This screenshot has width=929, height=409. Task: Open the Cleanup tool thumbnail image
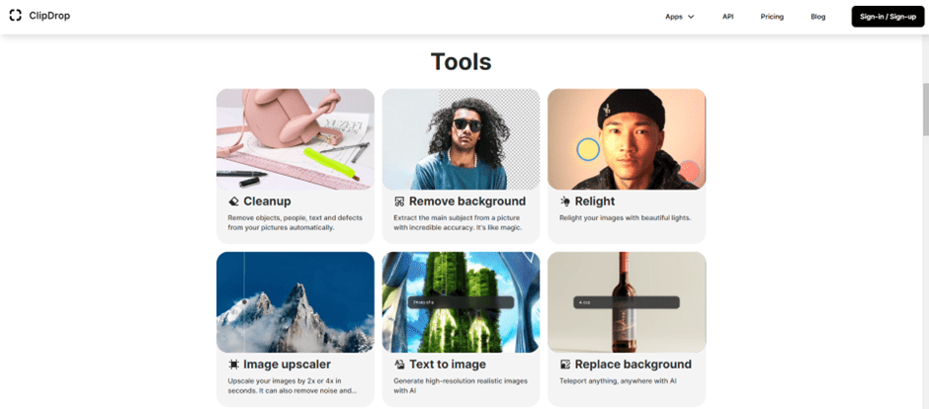tap(296, 139)
